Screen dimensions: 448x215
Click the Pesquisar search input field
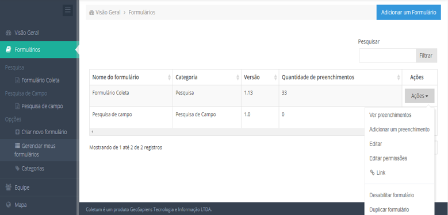coord(388,56)
